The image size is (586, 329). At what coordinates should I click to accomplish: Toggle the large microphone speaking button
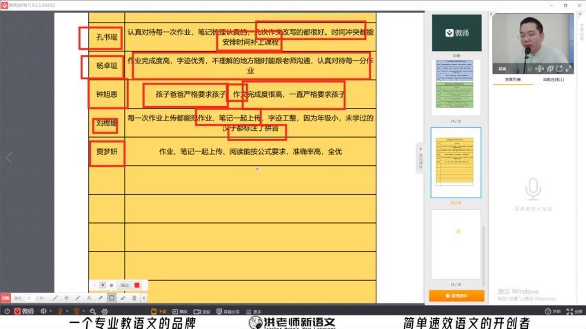tap(532, 189)
